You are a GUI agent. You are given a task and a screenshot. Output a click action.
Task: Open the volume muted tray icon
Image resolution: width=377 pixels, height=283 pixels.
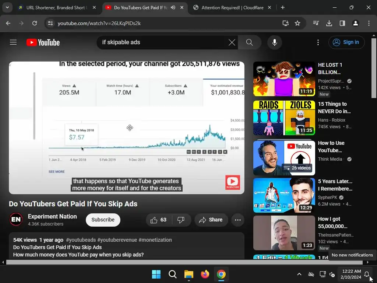pos(332,274)
